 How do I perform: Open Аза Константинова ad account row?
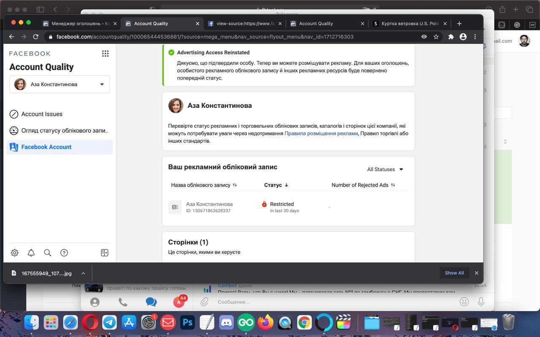pos(288,207)
